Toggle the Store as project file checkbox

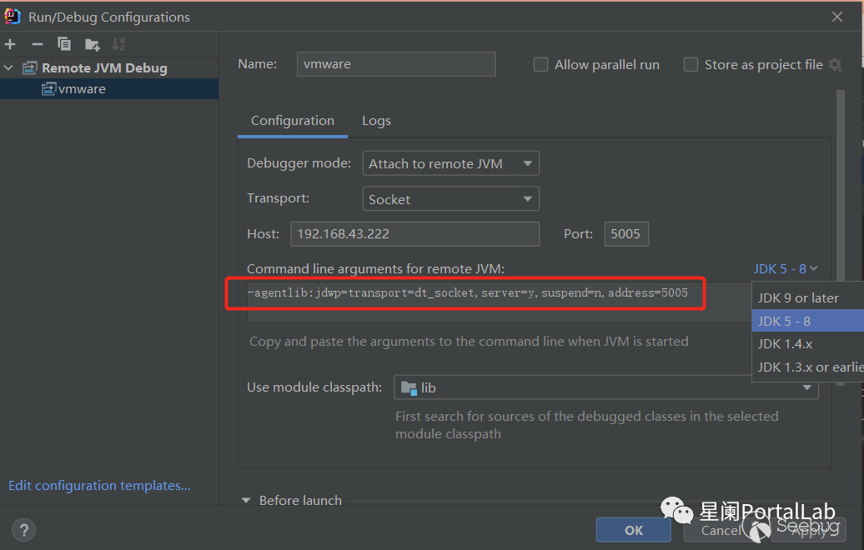(x=691, y=65)
